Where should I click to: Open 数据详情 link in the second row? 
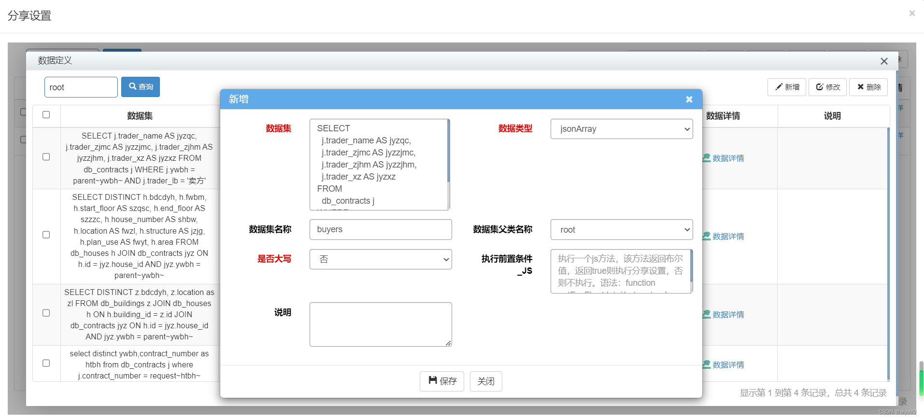723,237
